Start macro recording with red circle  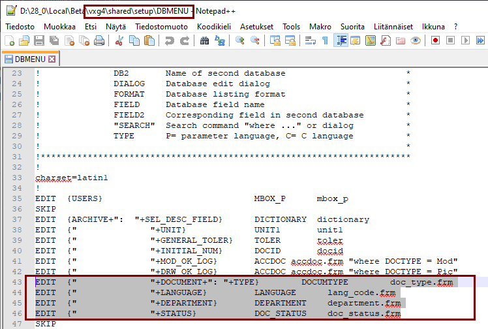435,40
